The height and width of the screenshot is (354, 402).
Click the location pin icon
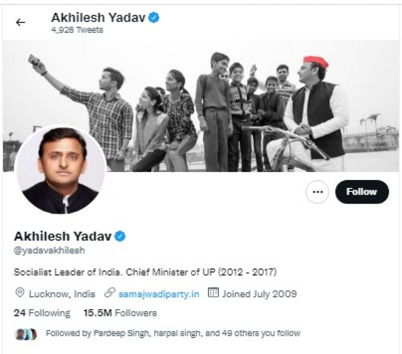(20, 293)
